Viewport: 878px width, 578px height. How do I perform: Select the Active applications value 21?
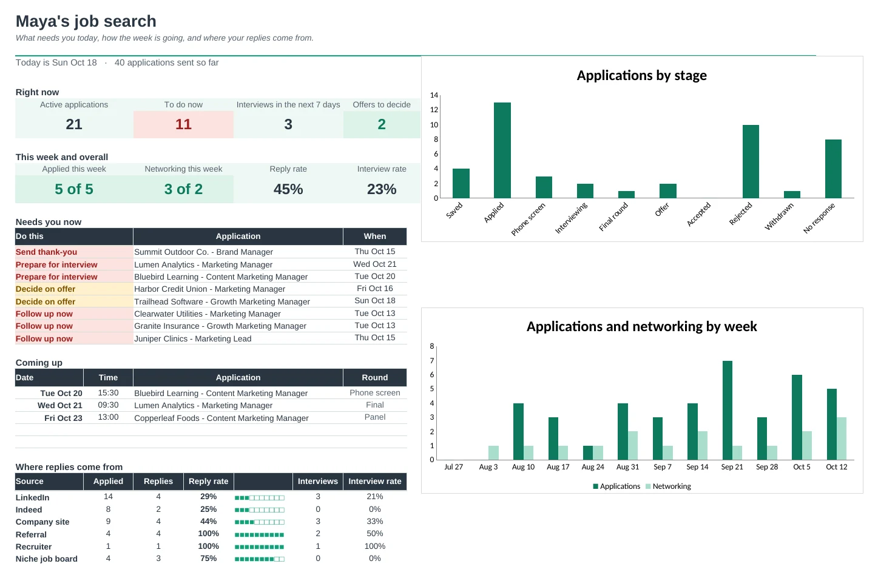[x=74, y=124]
